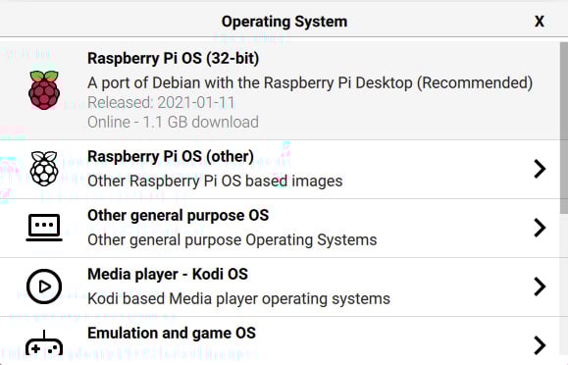Click the vertical scrollbar thumb

point(564,128)
